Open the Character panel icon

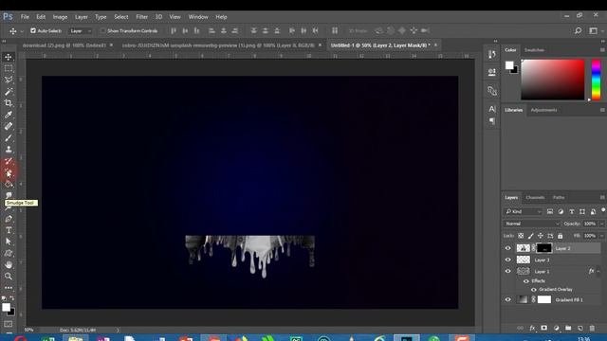click(x=492, y=109)
